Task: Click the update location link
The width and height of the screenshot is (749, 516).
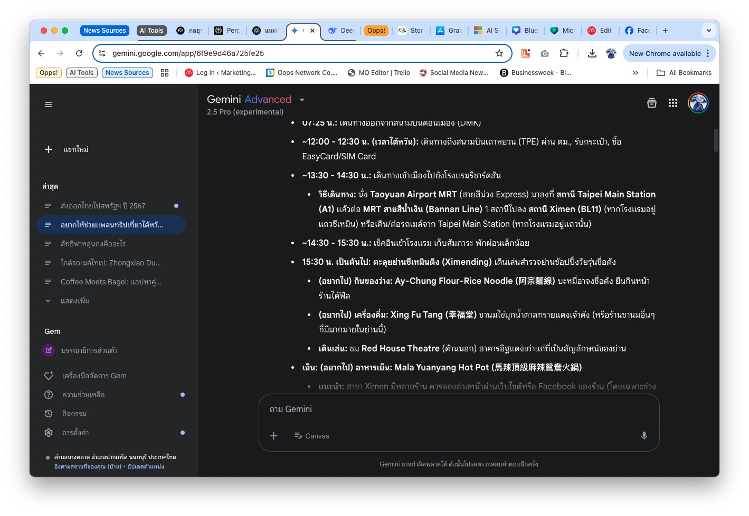Action: [x=146, y=466]
